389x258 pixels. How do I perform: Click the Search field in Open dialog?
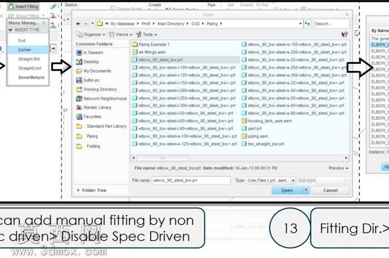pos(331,24)
